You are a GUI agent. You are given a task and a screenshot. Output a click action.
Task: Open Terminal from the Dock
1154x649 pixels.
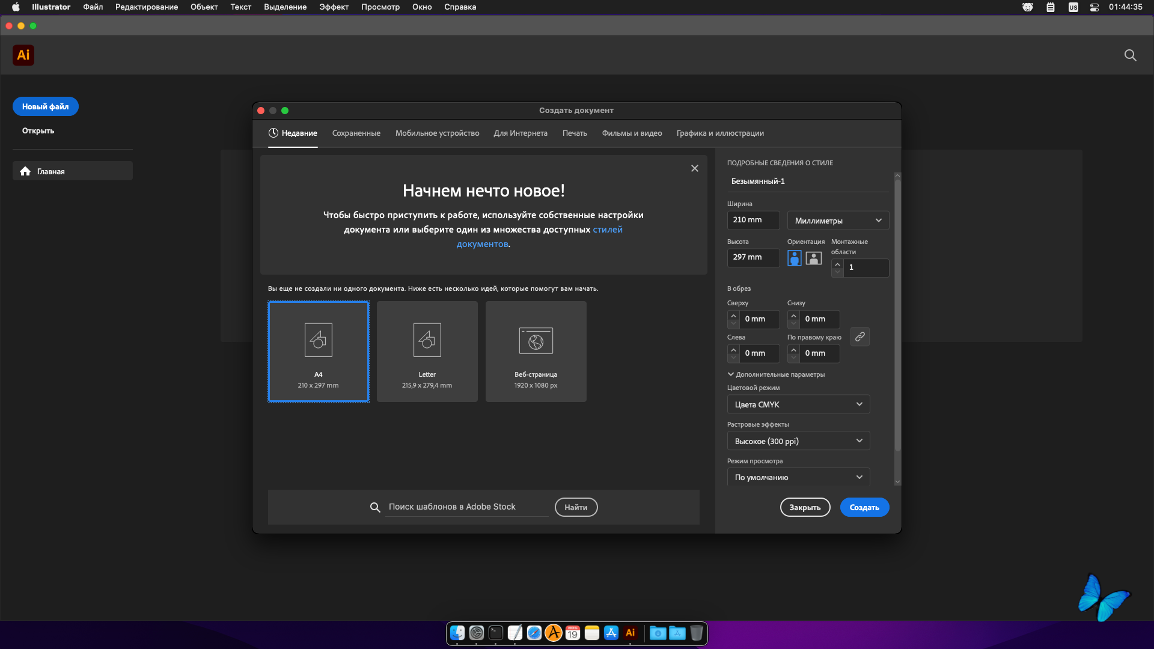[496, 633]
